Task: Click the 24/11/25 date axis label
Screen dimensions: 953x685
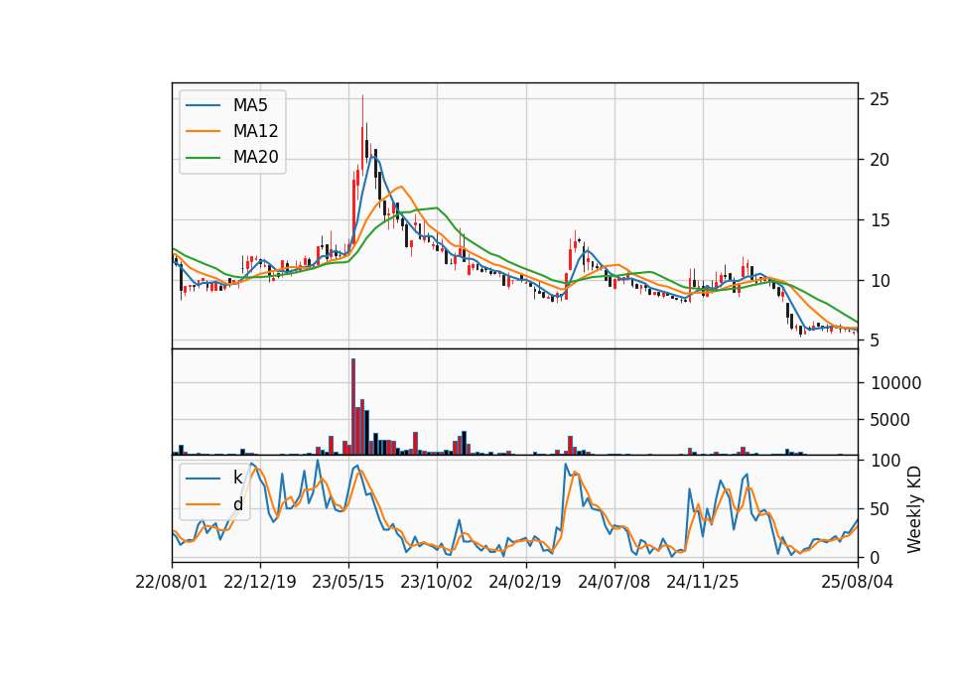Action: click(x=703, y=582)
